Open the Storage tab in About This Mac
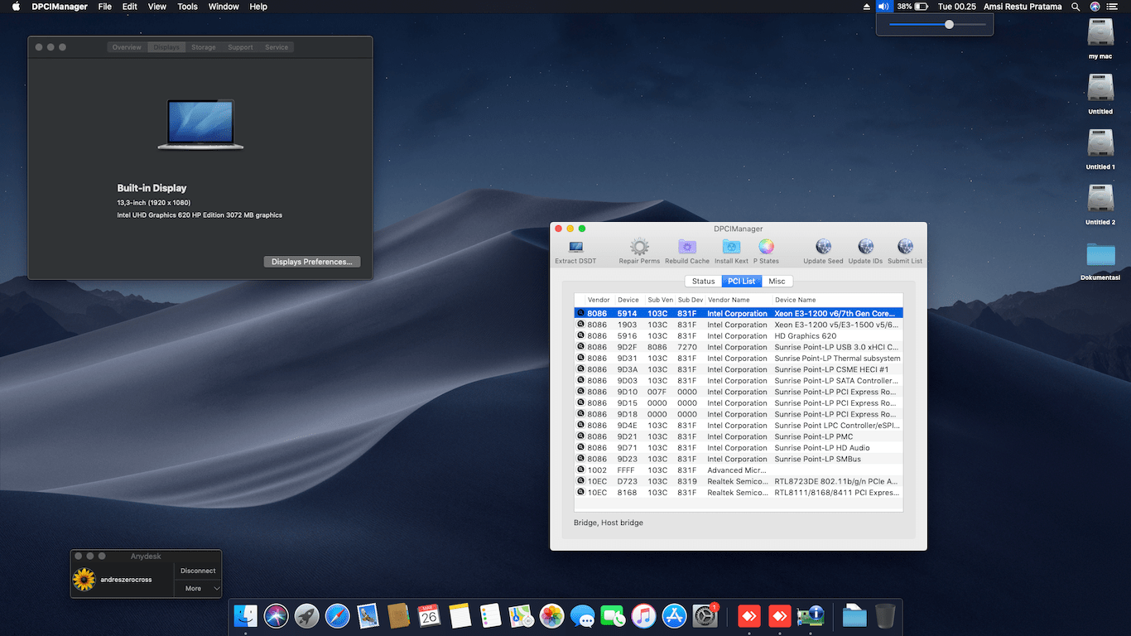Image resolution: width=1131 pixels, height=636 pixels. [203, 47]
